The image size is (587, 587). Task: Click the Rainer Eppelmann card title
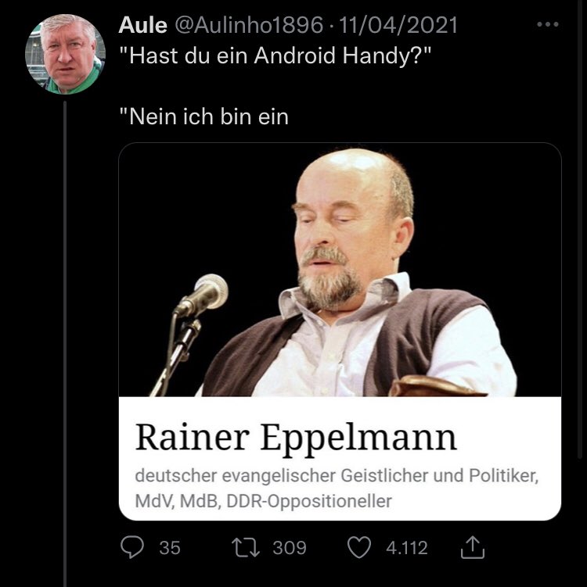point(296,437)
